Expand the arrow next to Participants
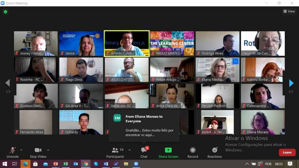The height and width of the screenshot is (168, 299). click(x=130, y=150)
